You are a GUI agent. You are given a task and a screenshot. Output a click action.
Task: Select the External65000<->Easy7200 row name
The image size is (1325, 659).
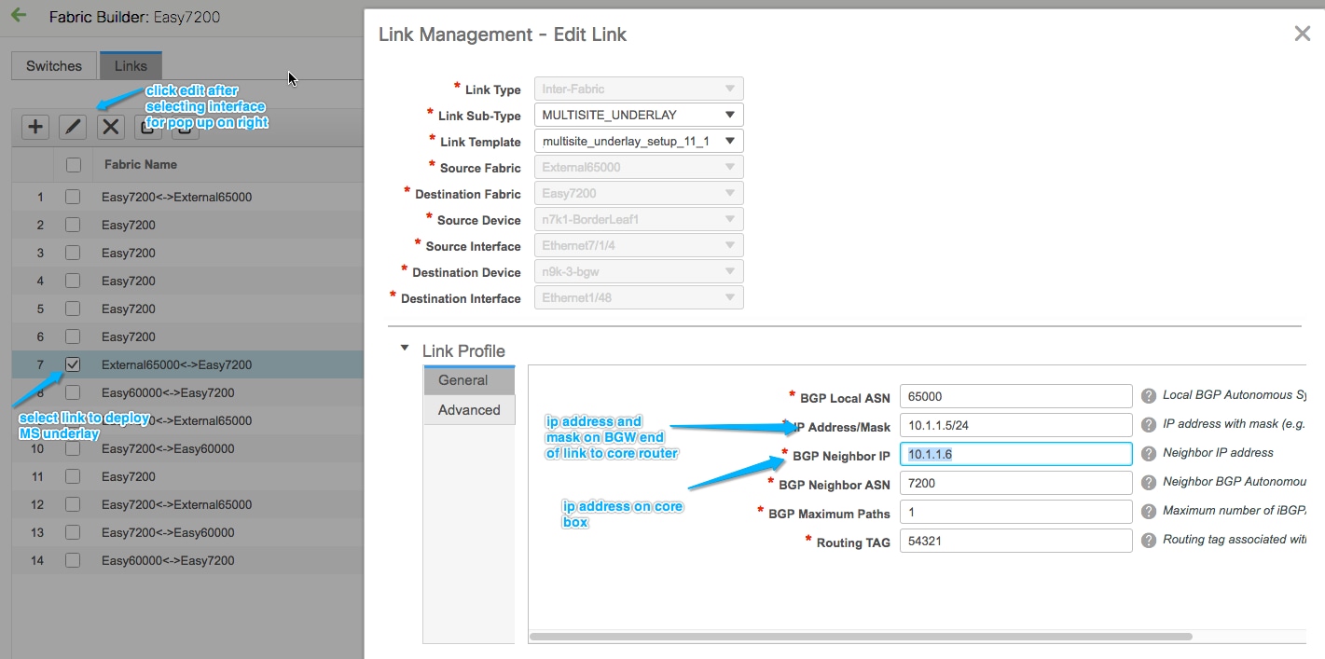177,364
